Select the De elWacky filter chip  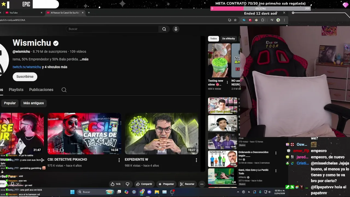[229, 39]
